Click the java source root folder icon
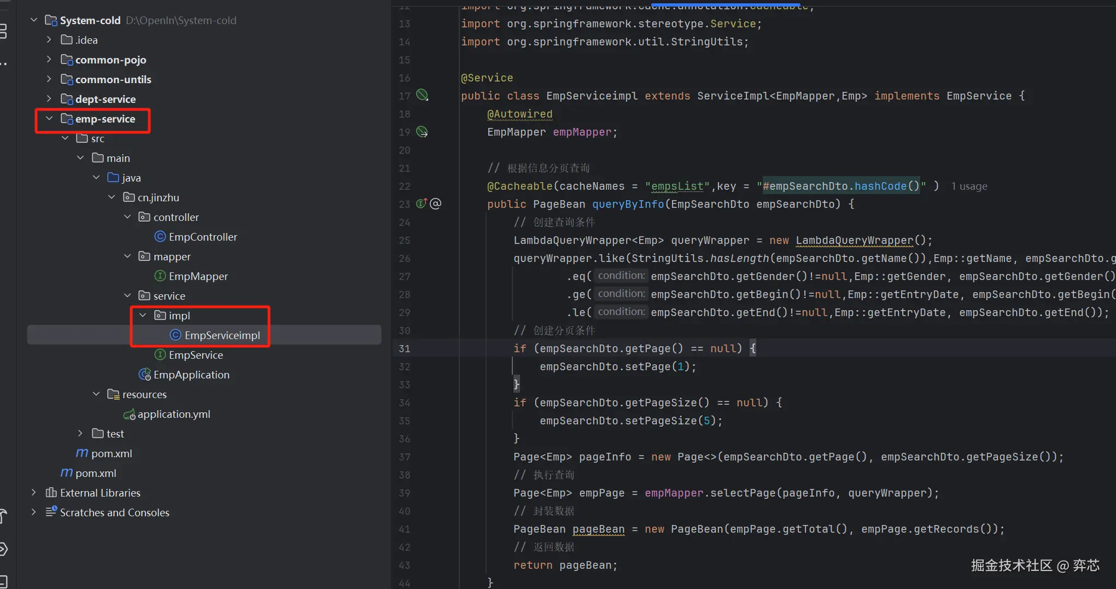This screenshot has width=1116, height=589. tap(113, 178)
